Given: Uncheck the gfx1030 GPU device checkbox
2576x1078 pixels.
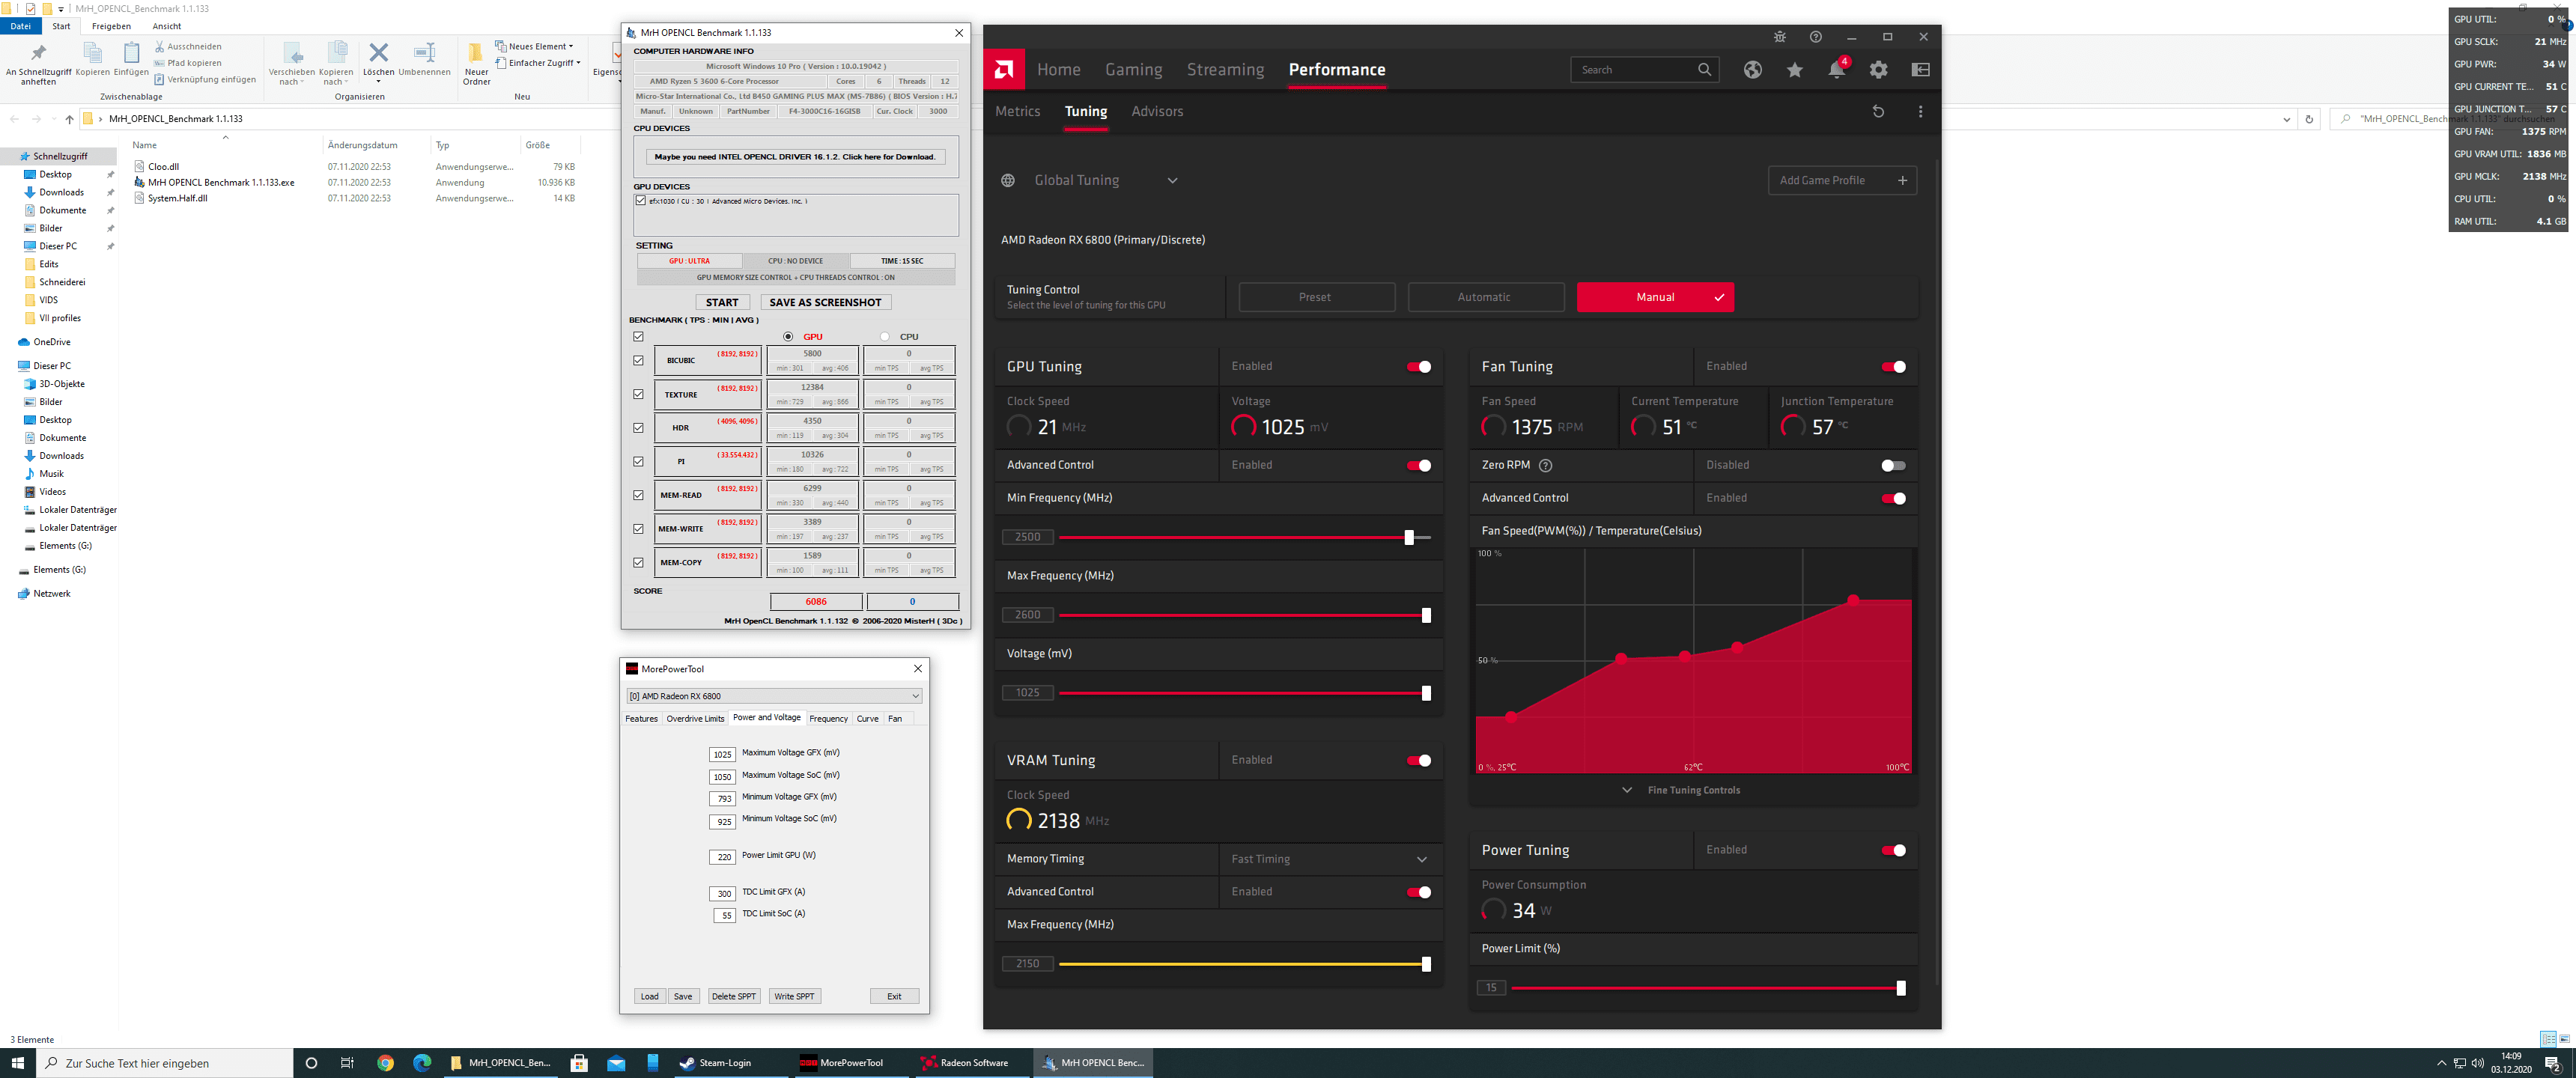Looking at the screenshot, I should click(x=641, y=201).
